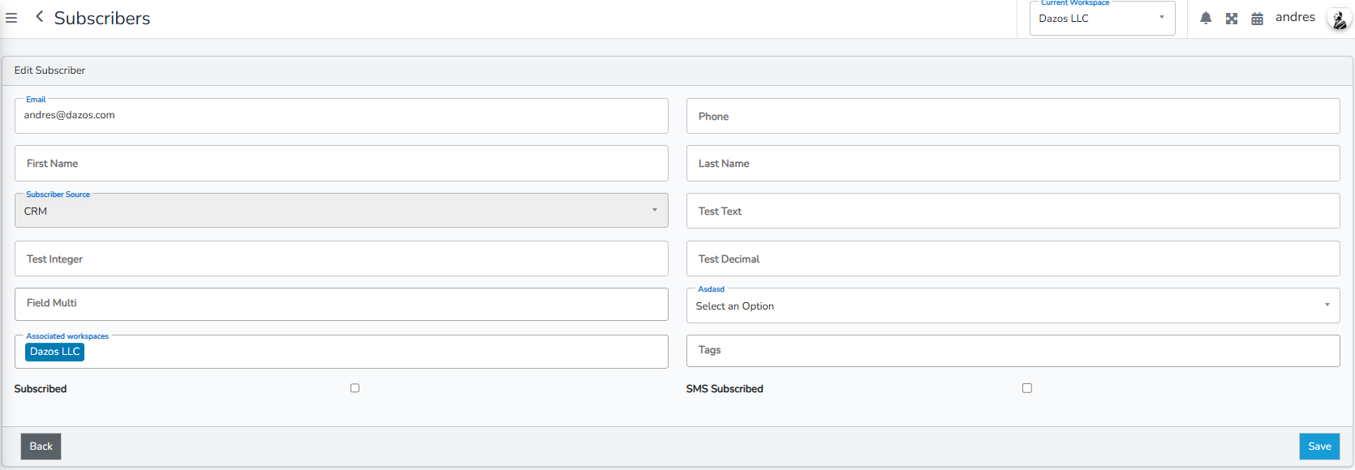
Task: Click the Test Integer field
Action: click(x=342, y=258)
